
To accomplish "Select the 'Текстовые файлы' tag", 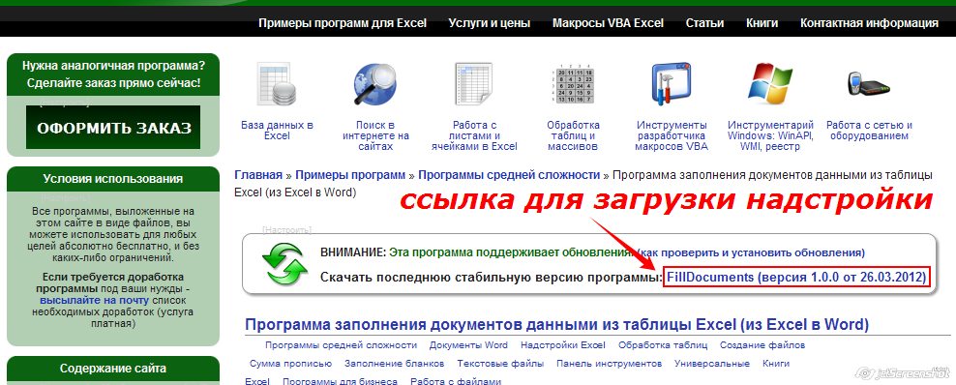I will pos(500,363).
